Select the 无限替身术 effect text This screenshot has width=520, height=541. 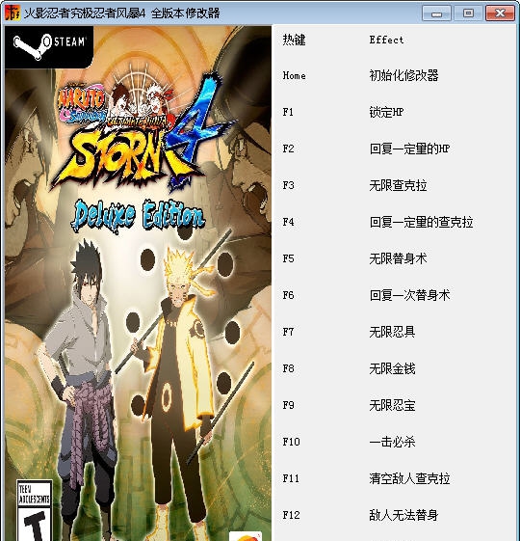point(398,258)
